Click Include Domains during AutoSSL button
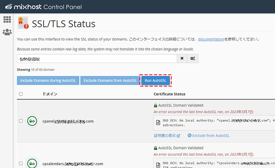Viewport: 275px width, 168px height. coord(48,81)
